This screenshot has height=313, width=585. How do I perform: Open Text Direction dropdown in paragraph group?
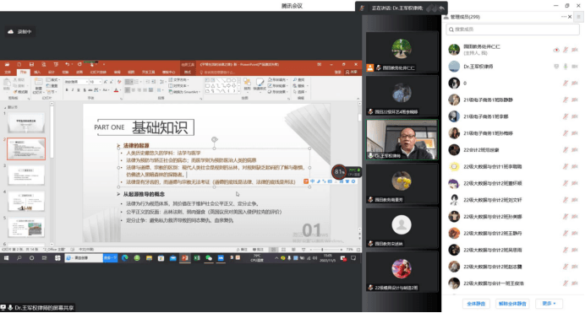[x=178, y=80]
